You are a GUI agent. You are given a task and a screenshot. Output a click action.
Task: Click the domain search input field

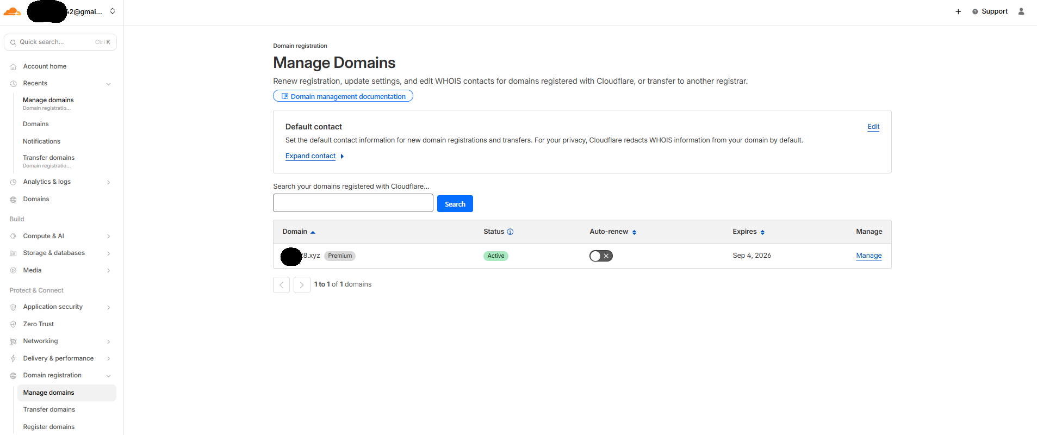pos(353,203)
